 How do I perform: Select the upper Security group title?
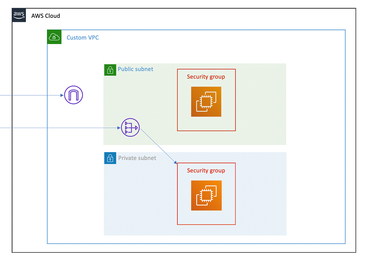206,77
